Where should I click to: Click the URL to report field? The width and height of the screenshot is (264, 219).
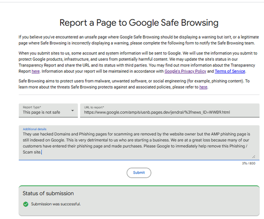point(169,110)
